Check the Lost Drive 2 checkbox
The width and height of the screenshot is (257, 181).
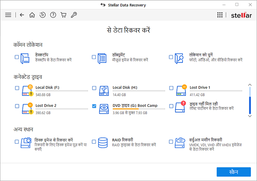point(17,106)
